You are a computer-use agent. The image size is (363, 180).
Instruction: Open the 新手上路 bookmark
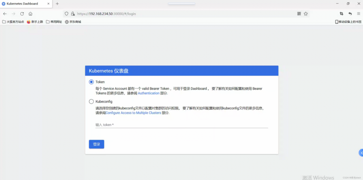point(35,22)
